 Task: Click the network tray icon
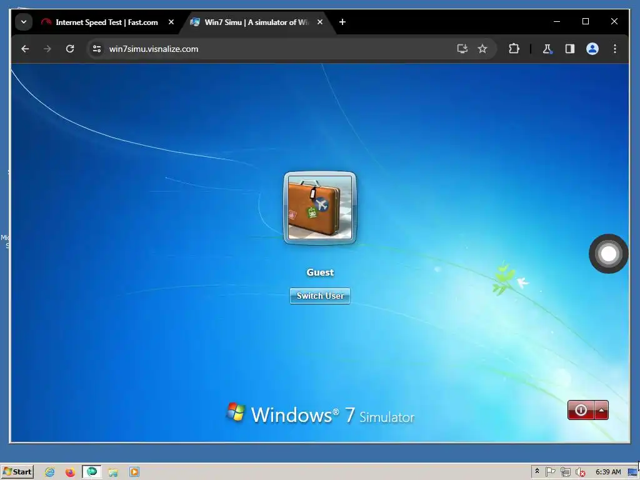(x=565, y=472)
